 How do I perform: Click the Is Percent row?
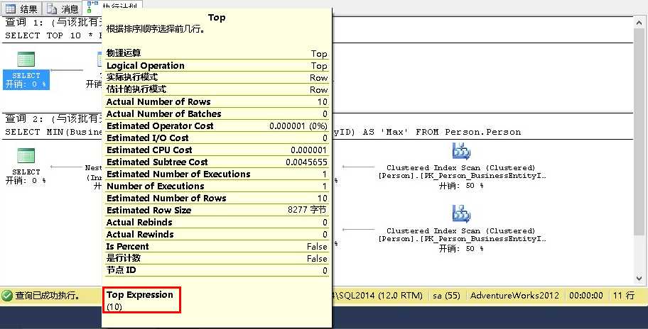(217, 247)
